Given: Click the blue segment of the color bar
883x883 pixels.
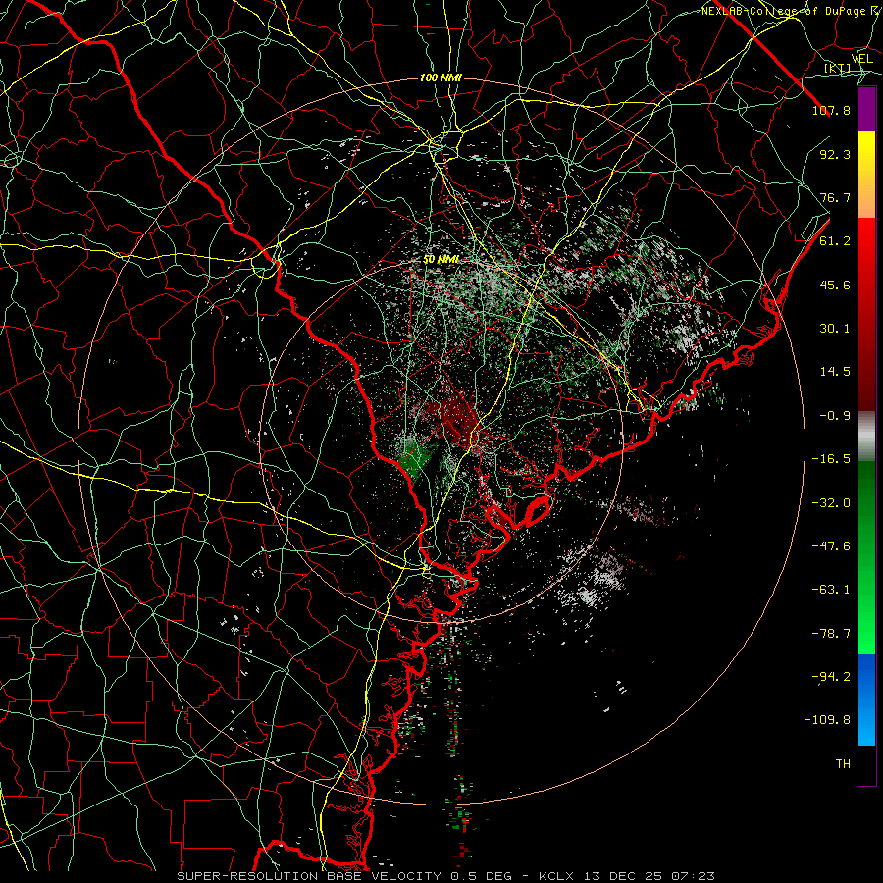Looking at the screenshot, I should coord(866,700).
